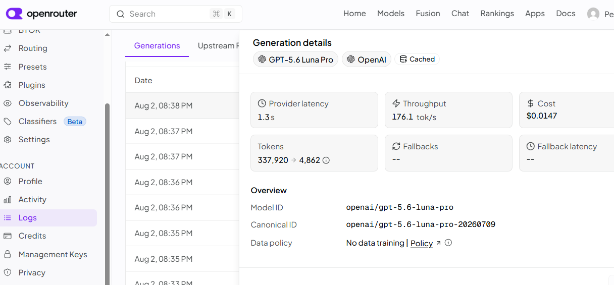Click the ⌘ K shortcut hint
Screen dimensions: 614x285
click(x=223, y=14)
